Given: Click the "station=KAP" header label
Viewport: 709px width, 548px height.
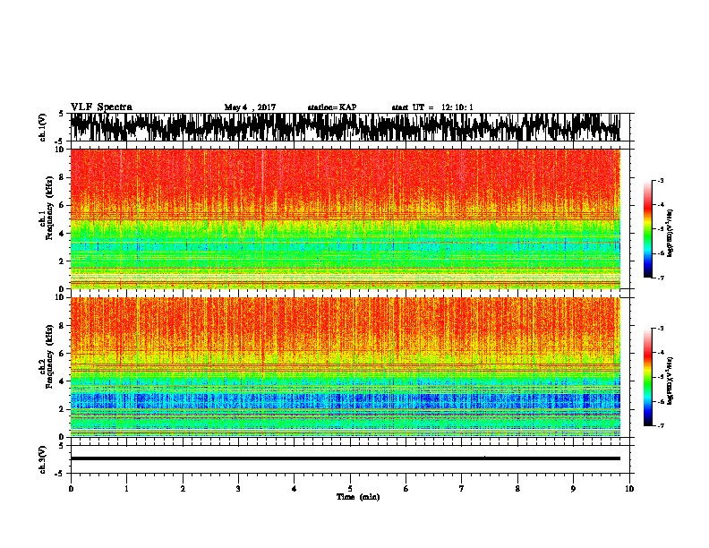Looking at the screenshot, I should [x=332, y=107].
